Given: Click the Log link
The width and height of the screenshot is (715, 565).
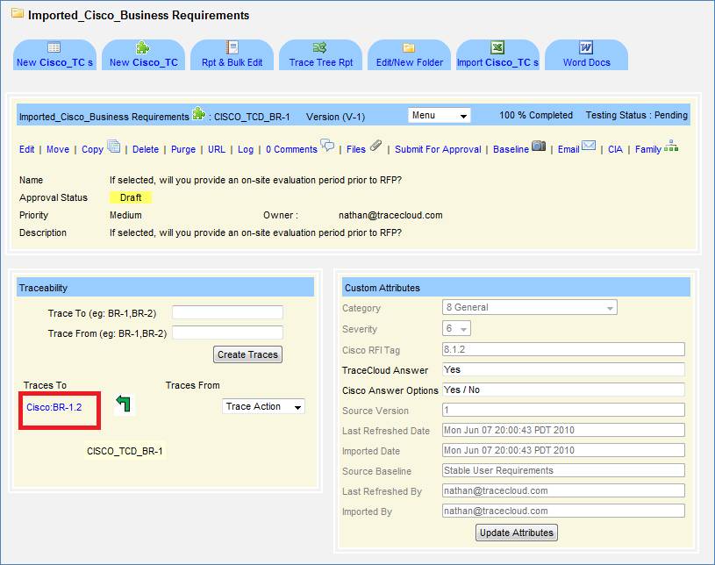Looking at the screenshot, I should (x=246, y=149).
